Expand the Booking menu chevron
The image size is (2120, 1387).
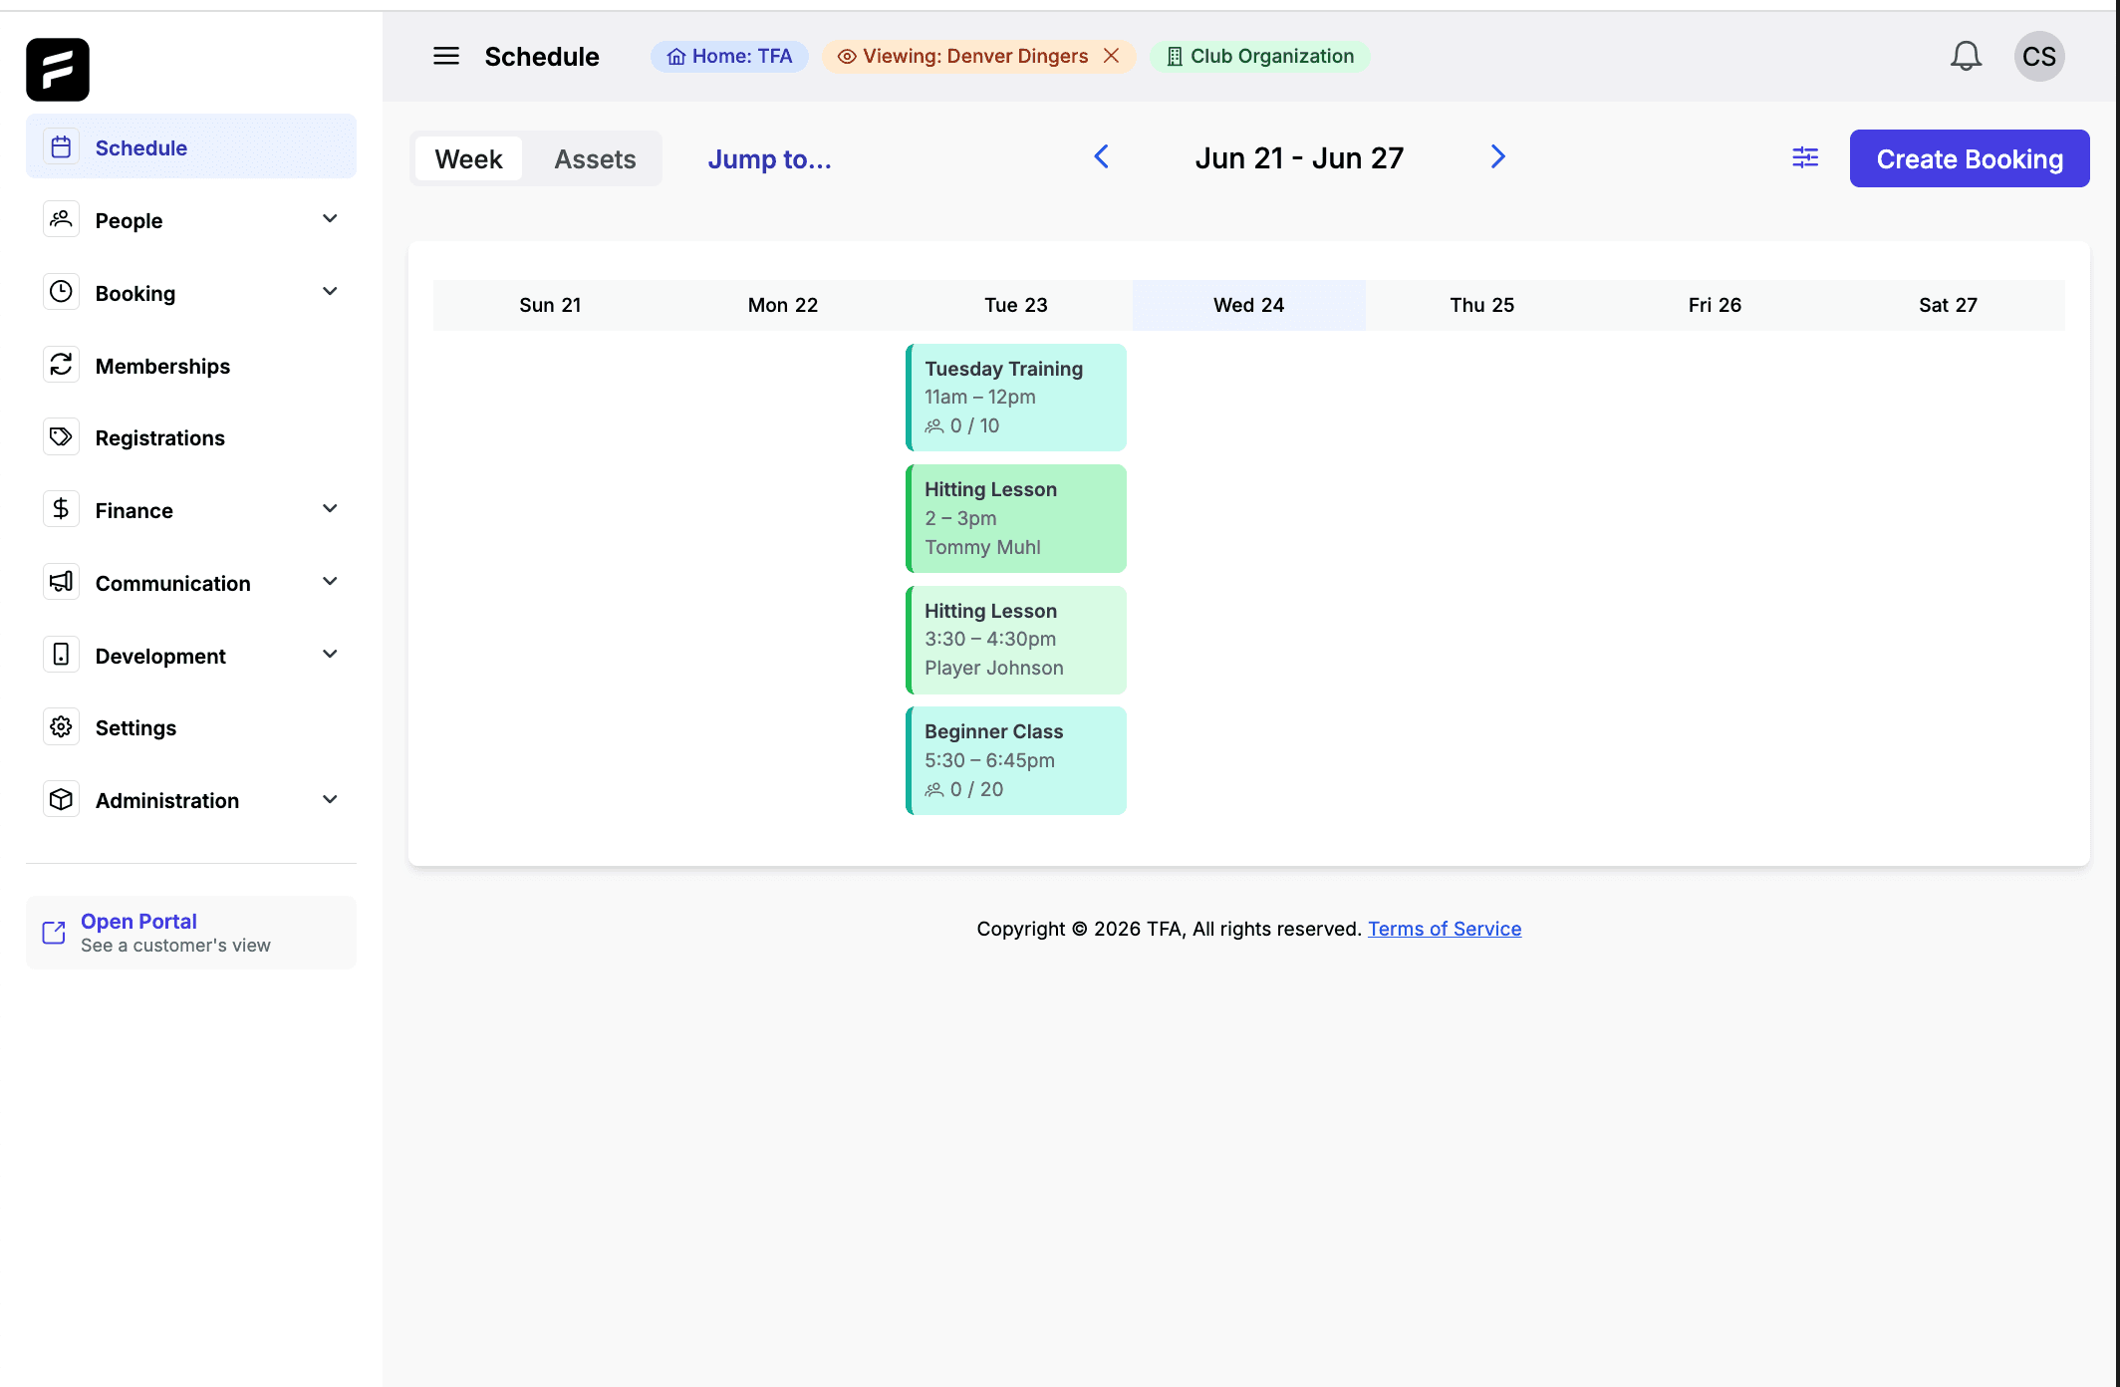pos(330,291)
